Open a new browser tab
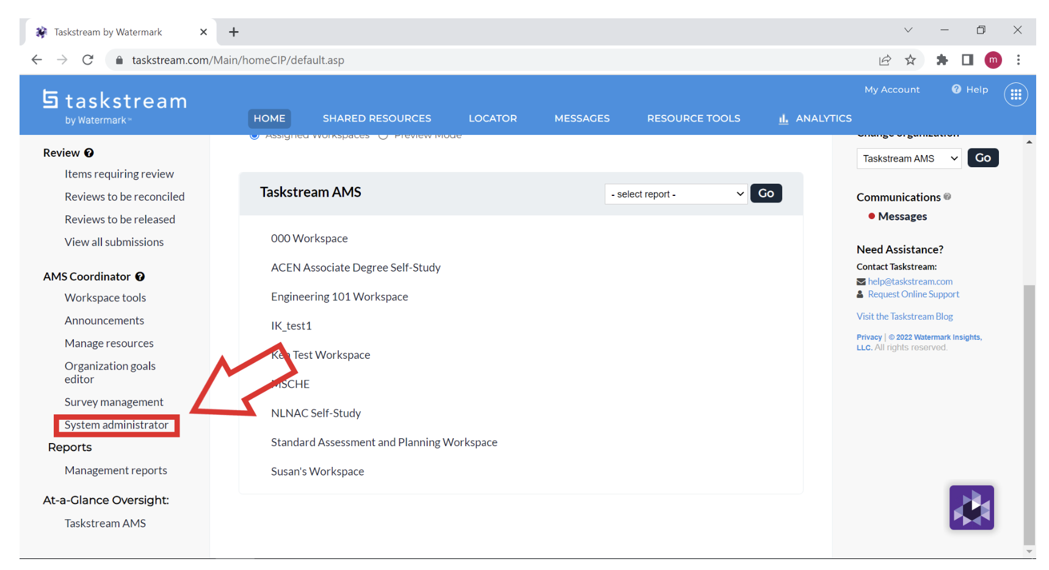This screenshot has height=570, width=1049. [234, 32]
